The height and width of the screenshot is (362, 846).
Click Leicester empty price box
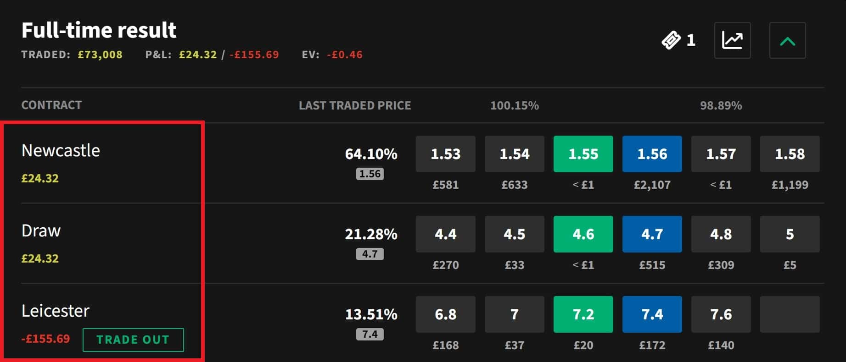tap(790, 314)
